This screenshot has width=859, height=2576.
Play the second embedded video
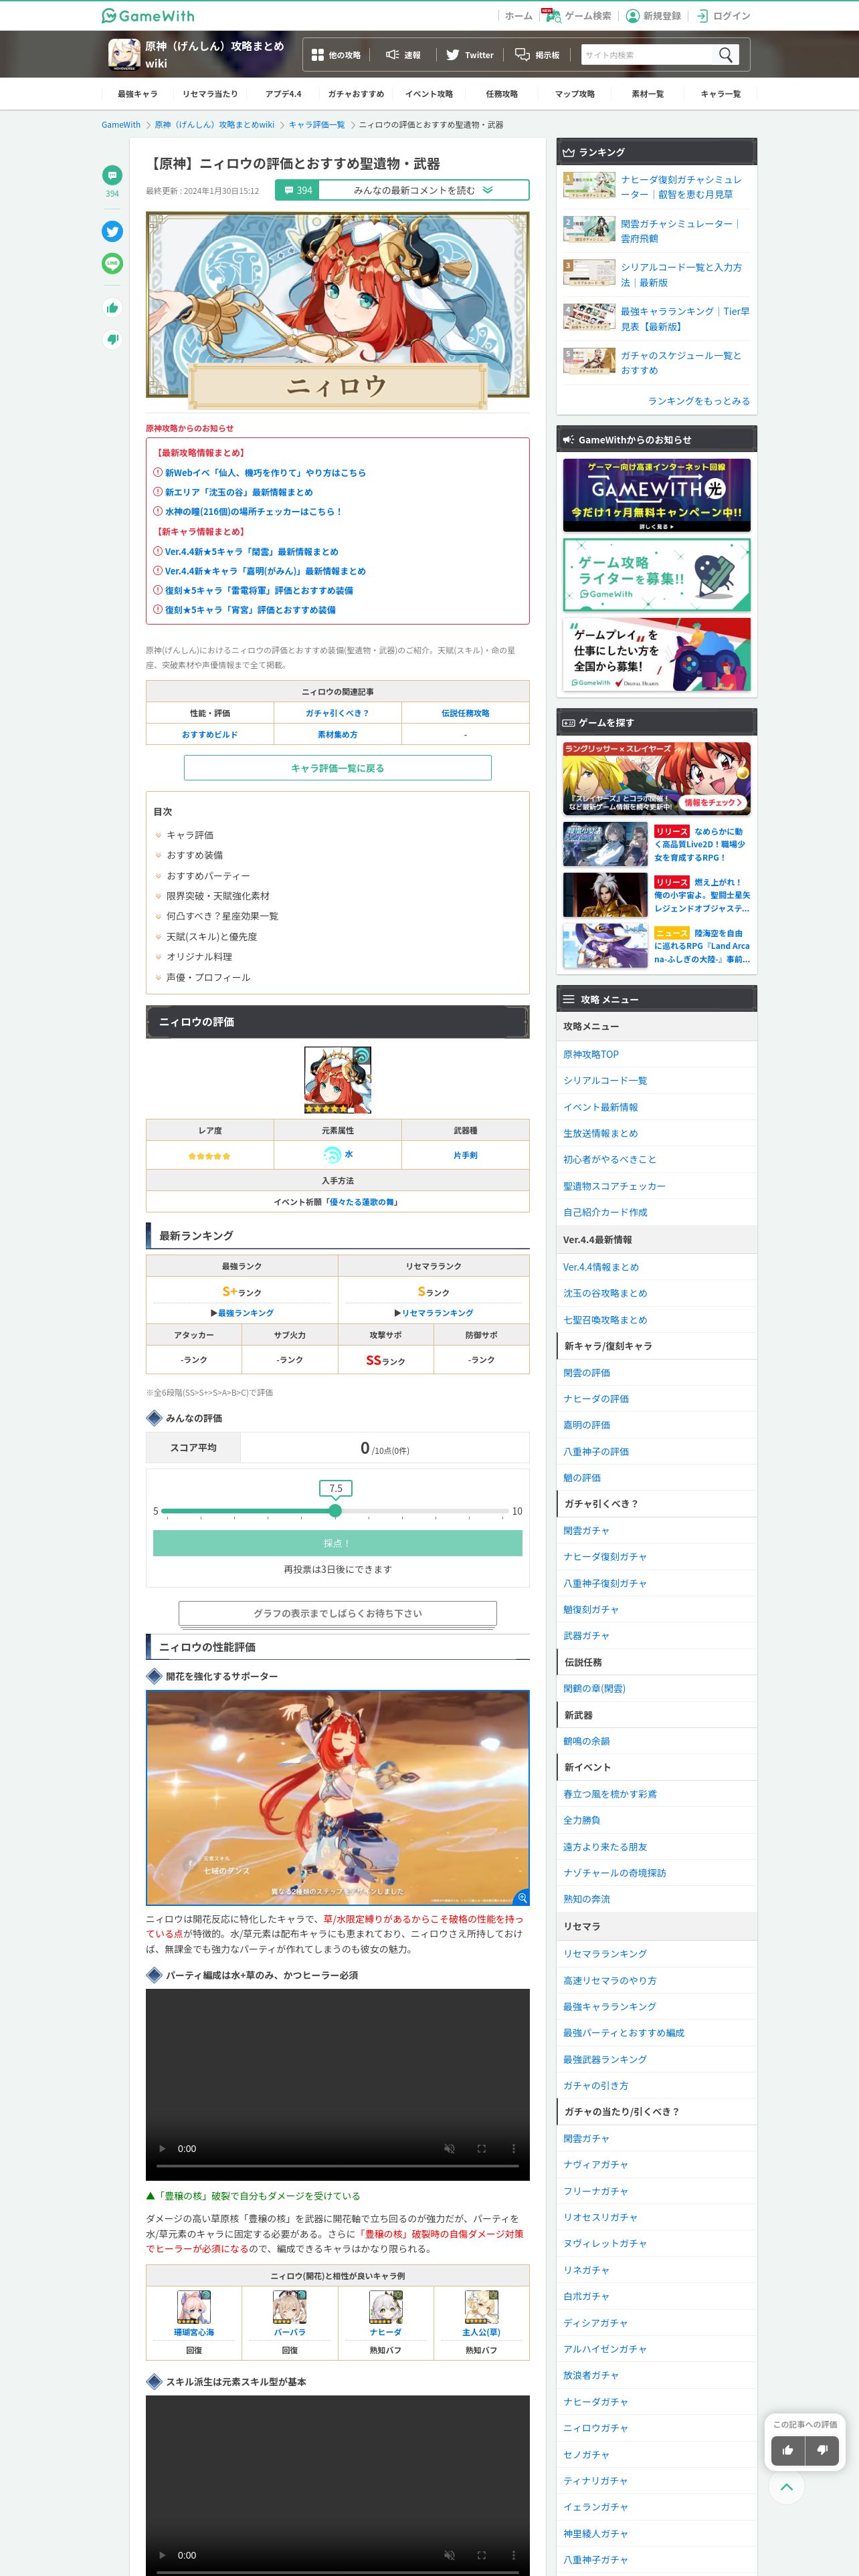pyautogui.click(x=163, y=2555)
